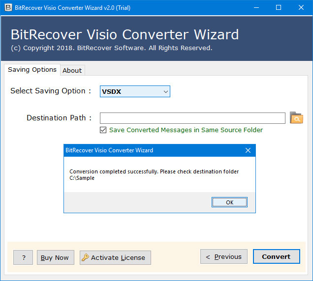Click the Activate License button
The height and width of the screenshot is (281, 313).
pyautogui.click(x=115, y=257)
